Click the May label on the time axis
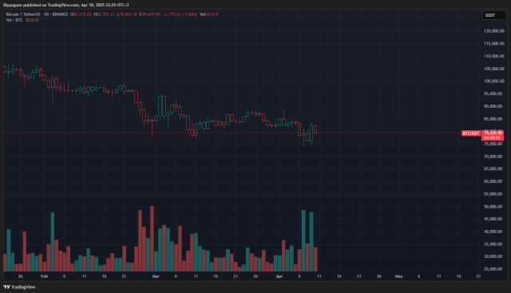 (398, 276)
